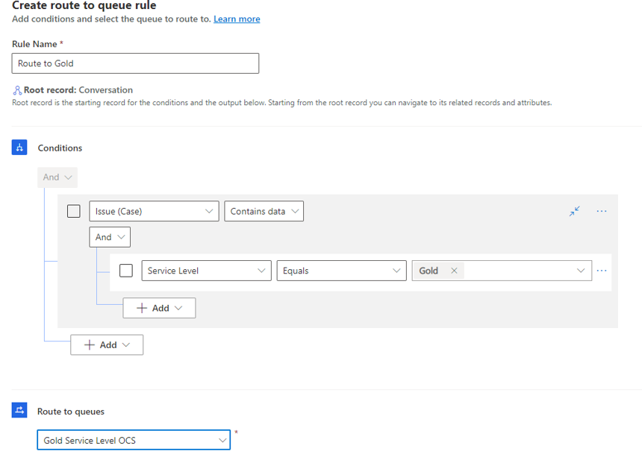Remove the Gold value tag with its X
This screenshot has width=642, height=463.
point(454,271)
